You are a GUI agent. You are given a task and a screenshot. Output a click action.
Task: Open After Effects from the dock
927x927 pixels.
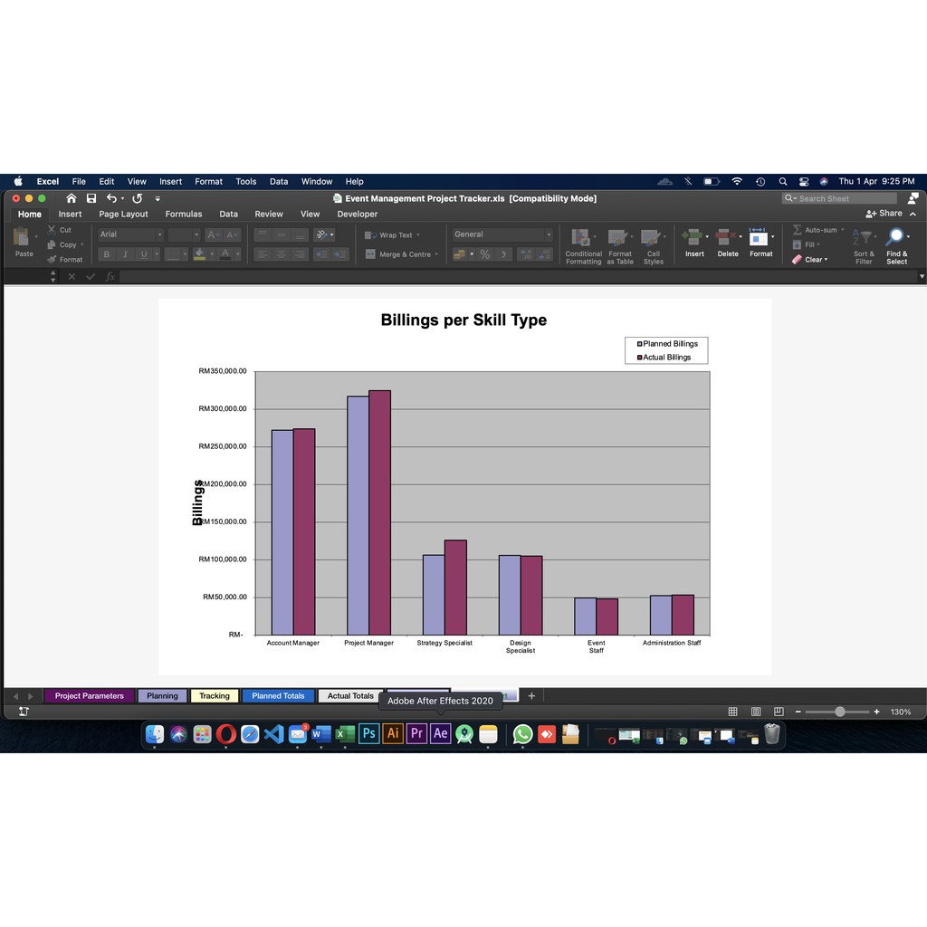pos(441,733)
